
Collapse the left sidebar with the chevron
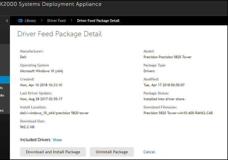click(7, 21)
